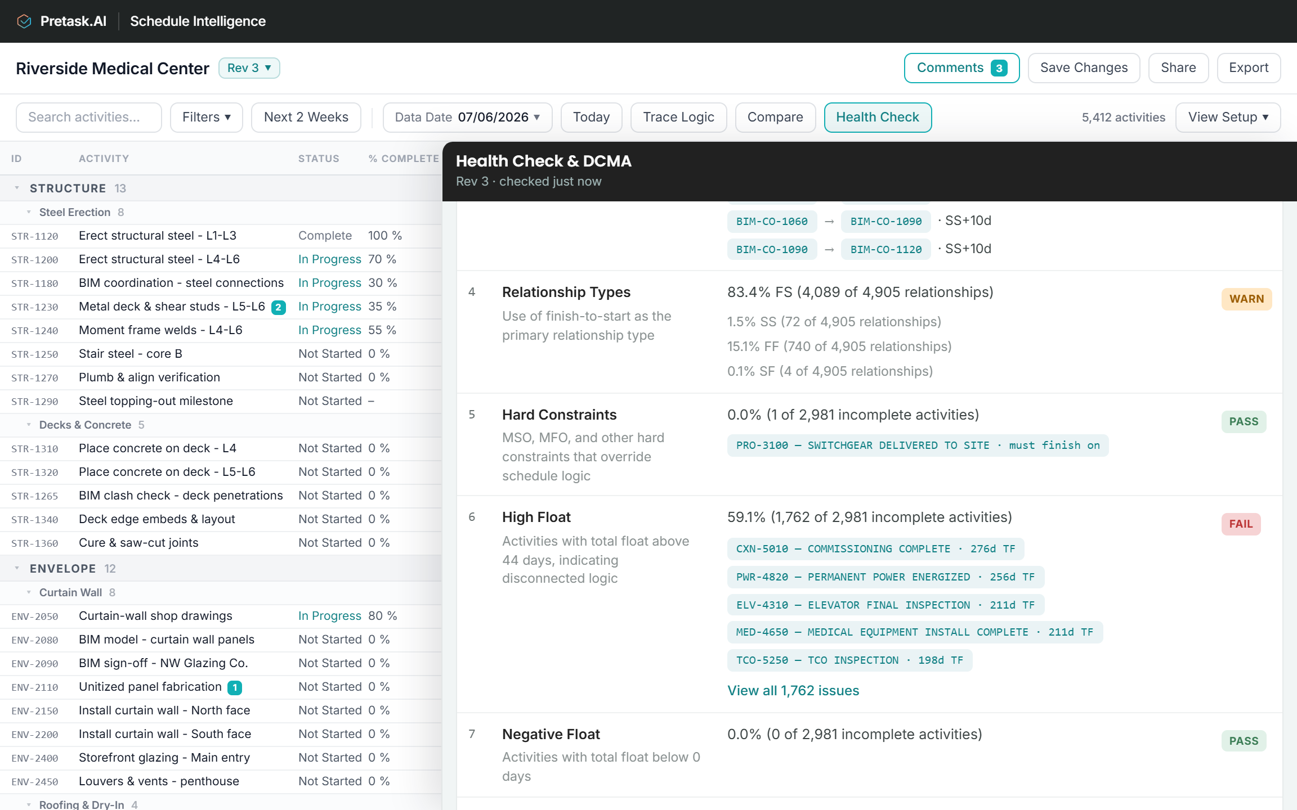This screenshot has height=810, width=1297.
Task: Open the View Setup dropdown
Action: tap(1228, 118)
